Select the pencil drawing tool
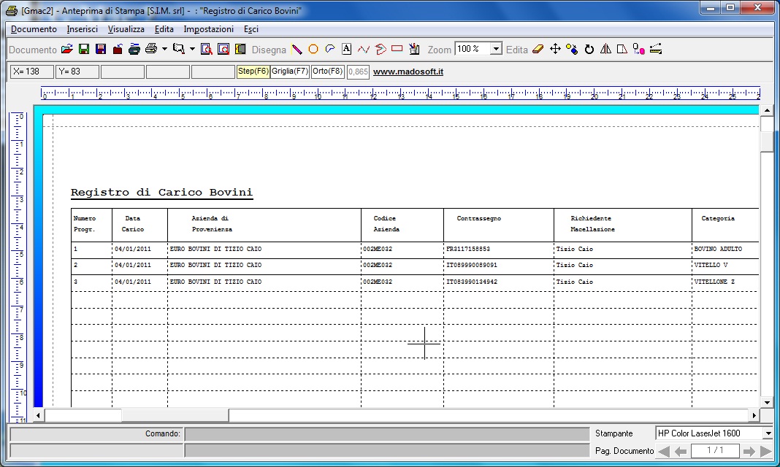Viewport: 780px width, 467px height. (x=297, y=49)
